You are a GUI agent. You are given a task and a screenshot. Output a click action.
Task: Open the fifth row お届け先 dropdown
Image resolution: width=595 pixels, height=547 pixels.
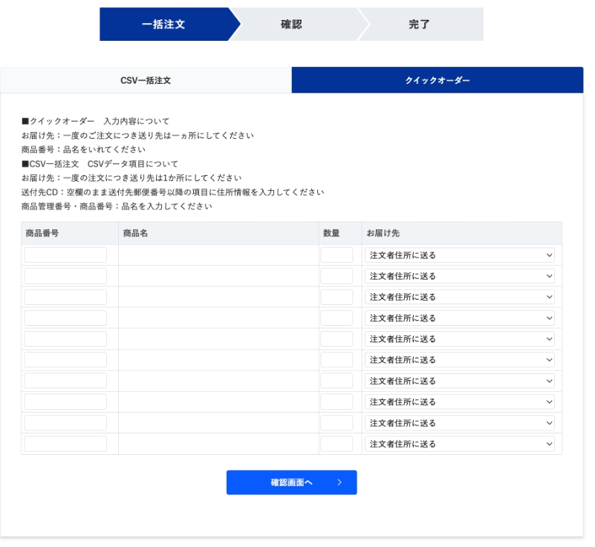(459, 338)
